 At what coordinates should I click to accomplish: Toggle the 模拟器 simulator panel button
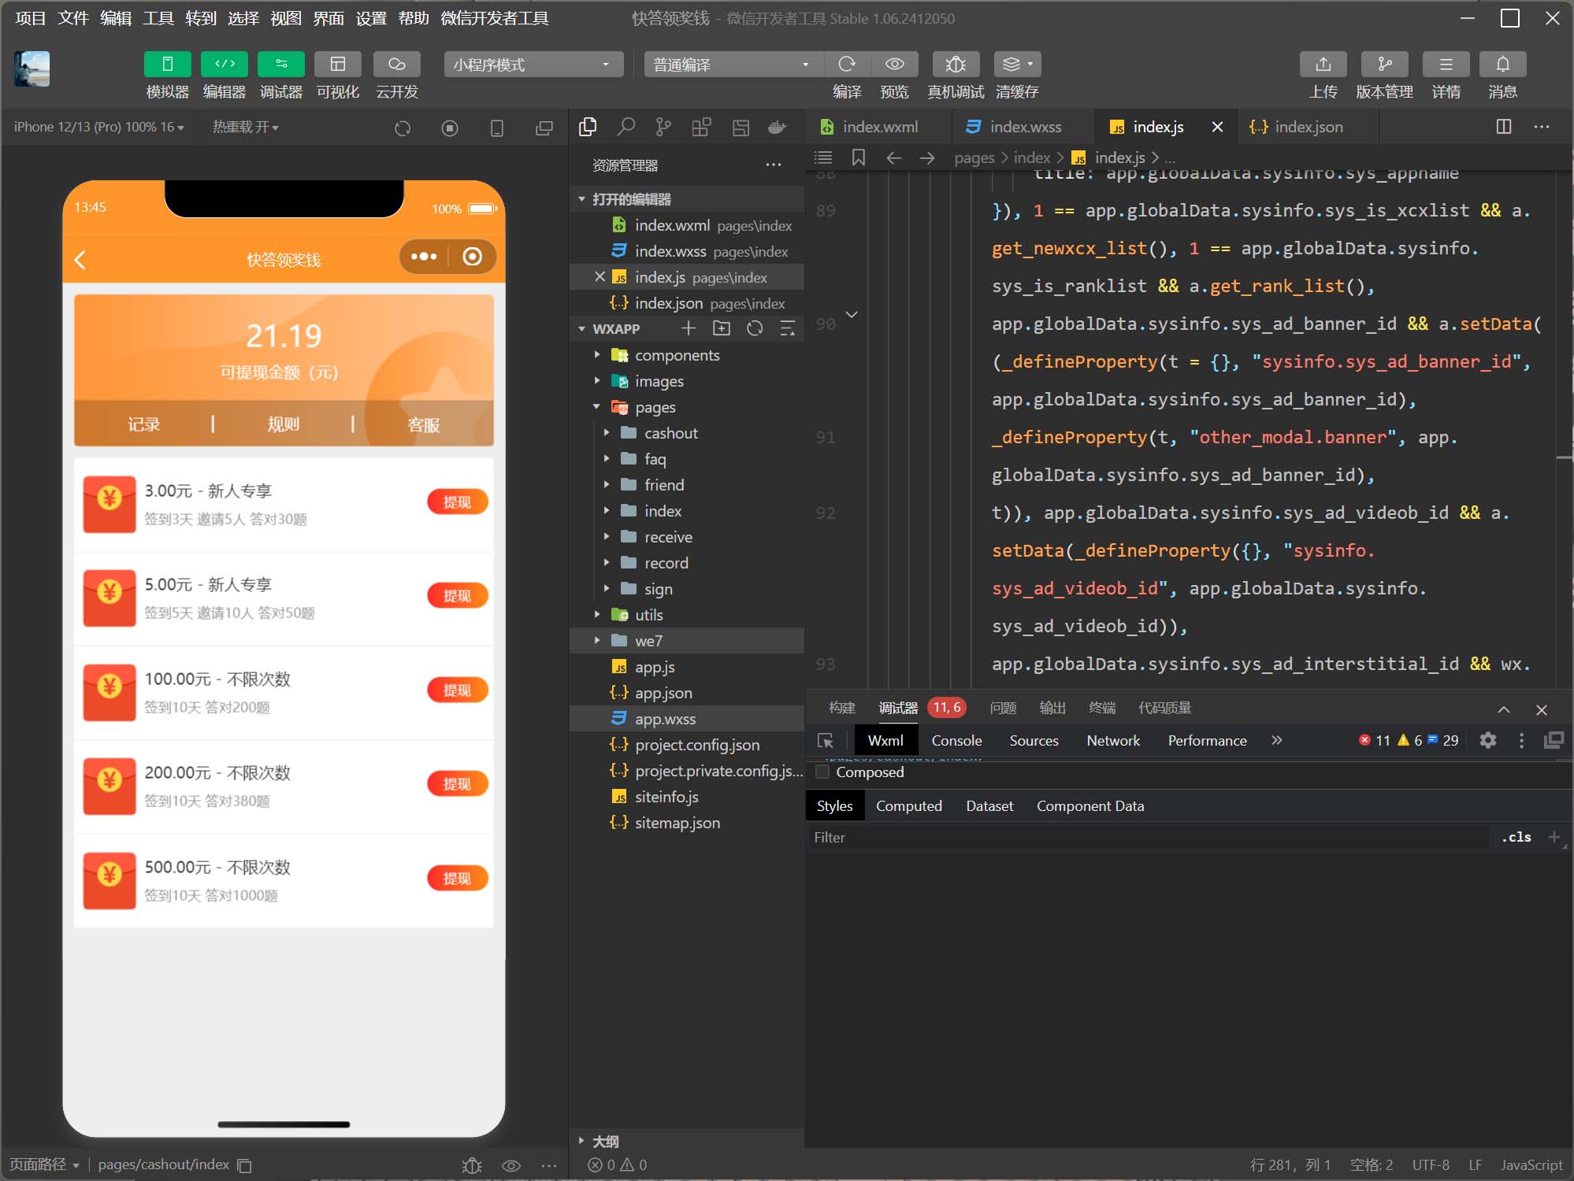(167, 64)
